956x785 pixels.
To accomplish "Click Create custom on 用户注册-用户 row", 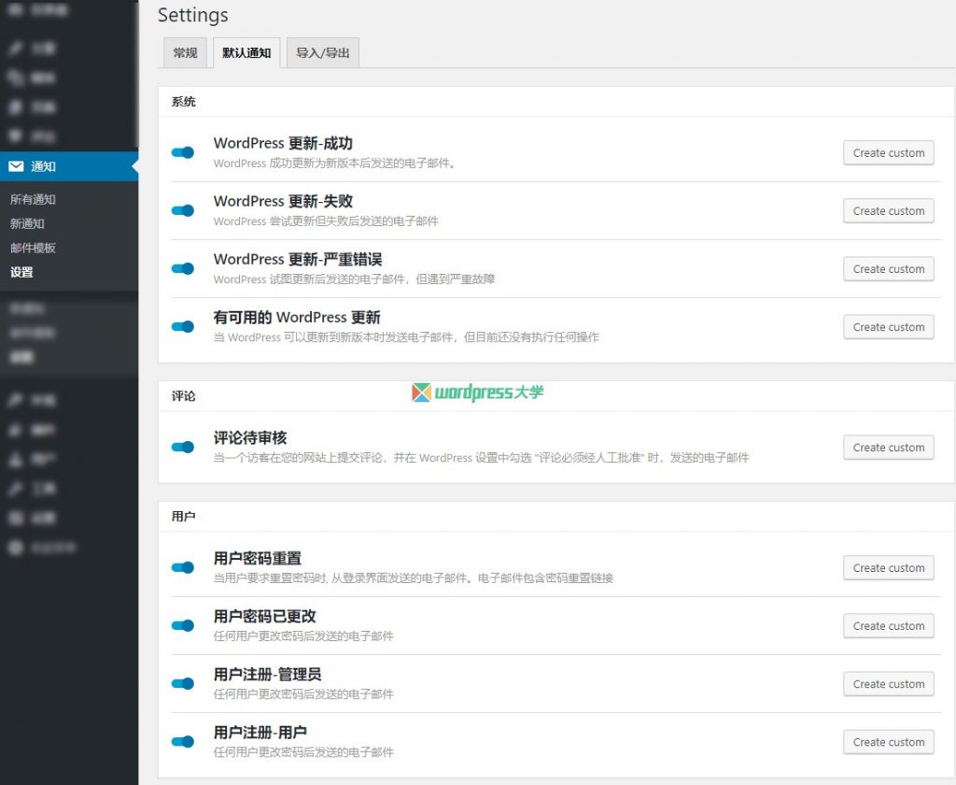I will coord(889,742).
